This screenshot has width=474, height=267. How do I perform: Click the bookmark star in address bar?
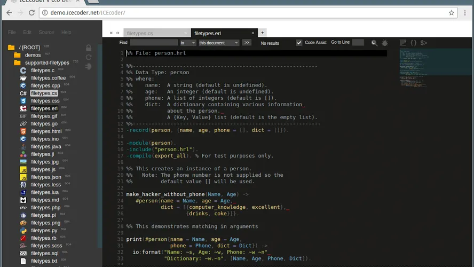pos(451,12)
